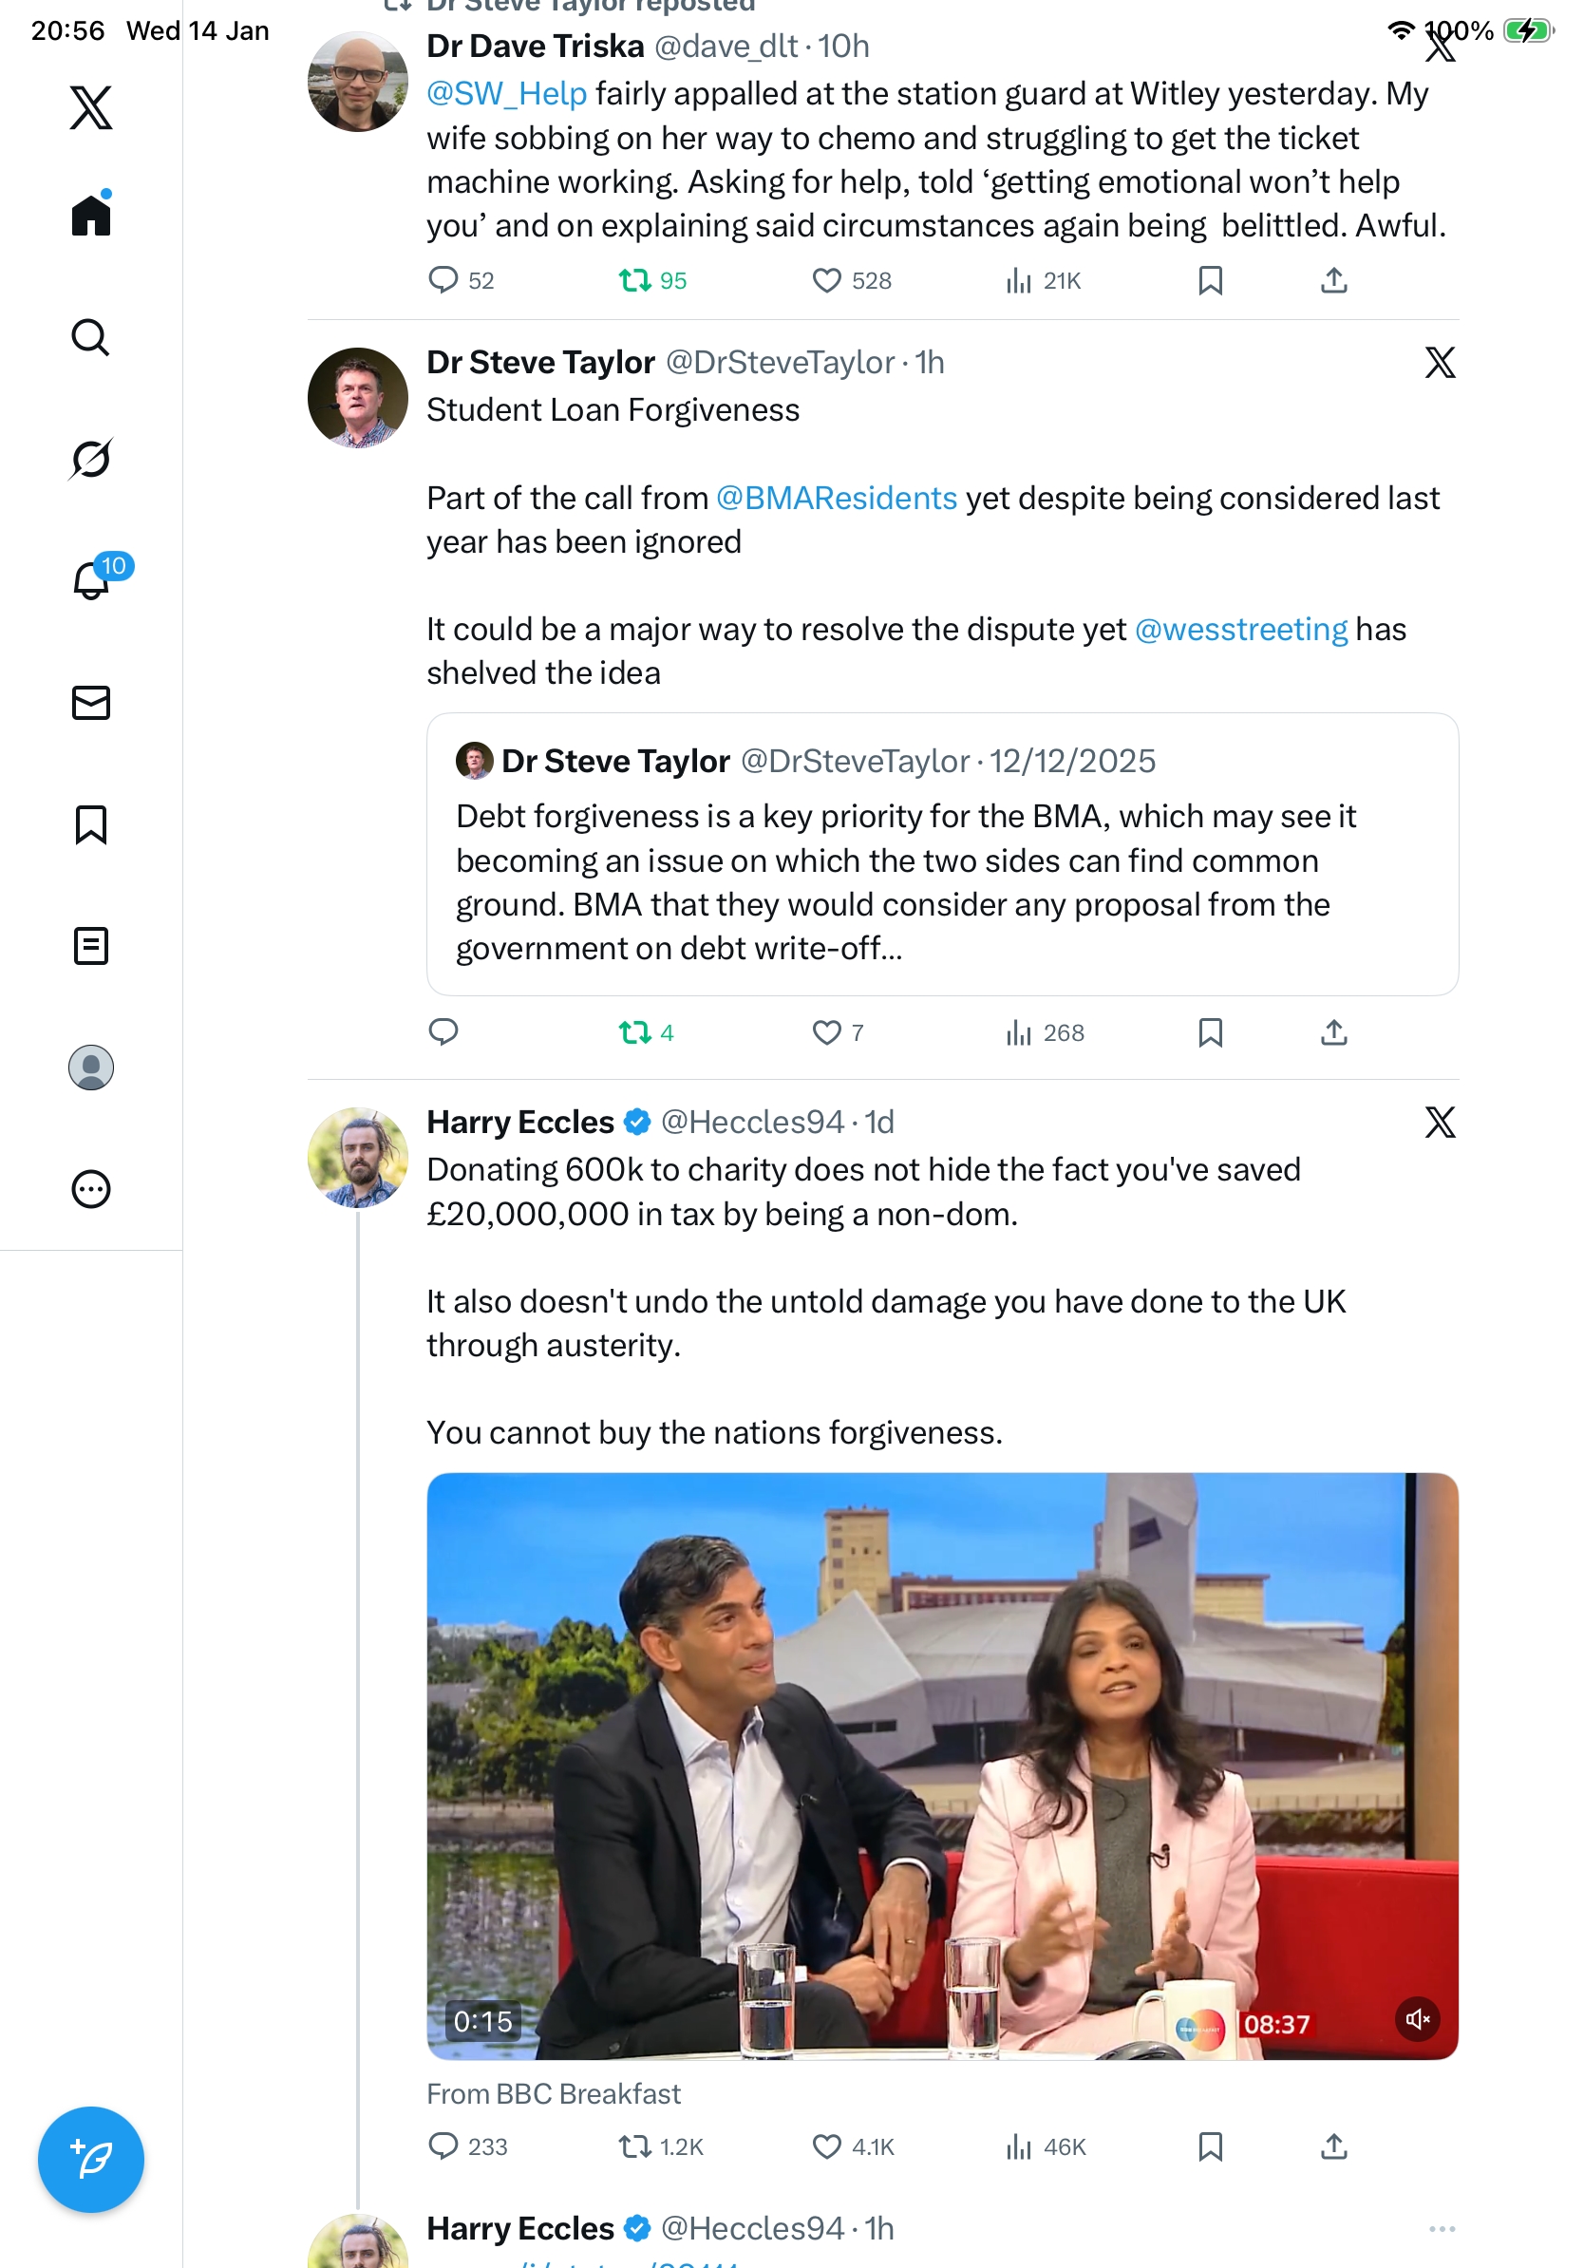The height and width of the screenshot is (2268, 1584).
Task: Open the Search icon in sidebar
Action: (91, 338)
